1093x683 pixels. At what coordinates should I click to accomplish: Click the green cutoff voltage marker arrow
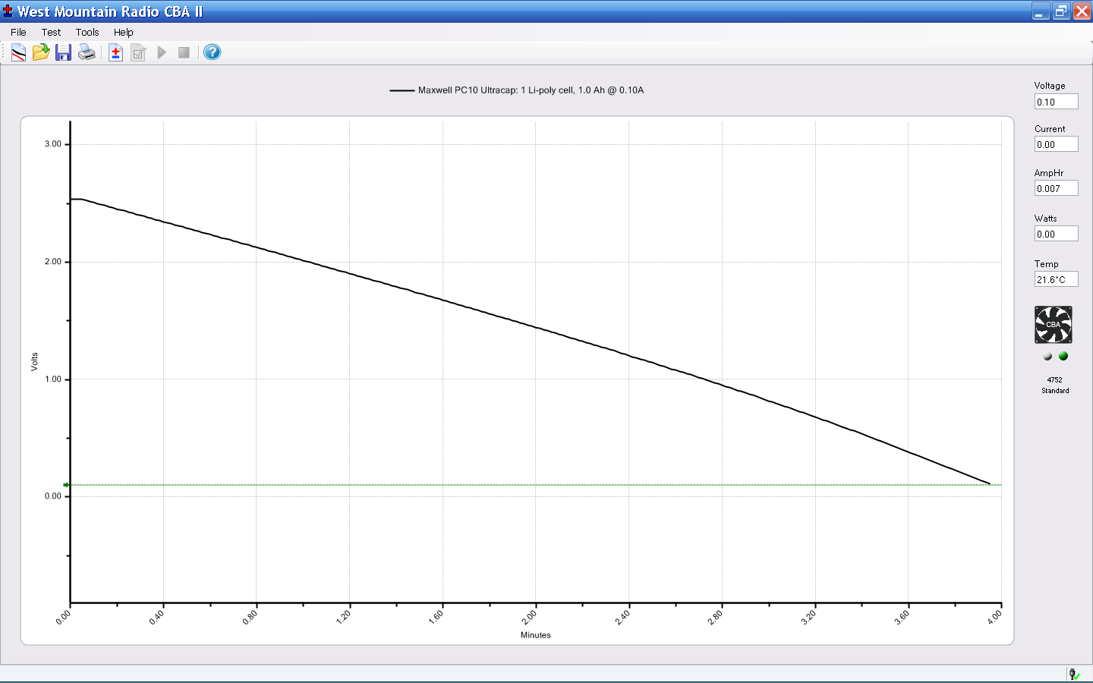[66, 485]
